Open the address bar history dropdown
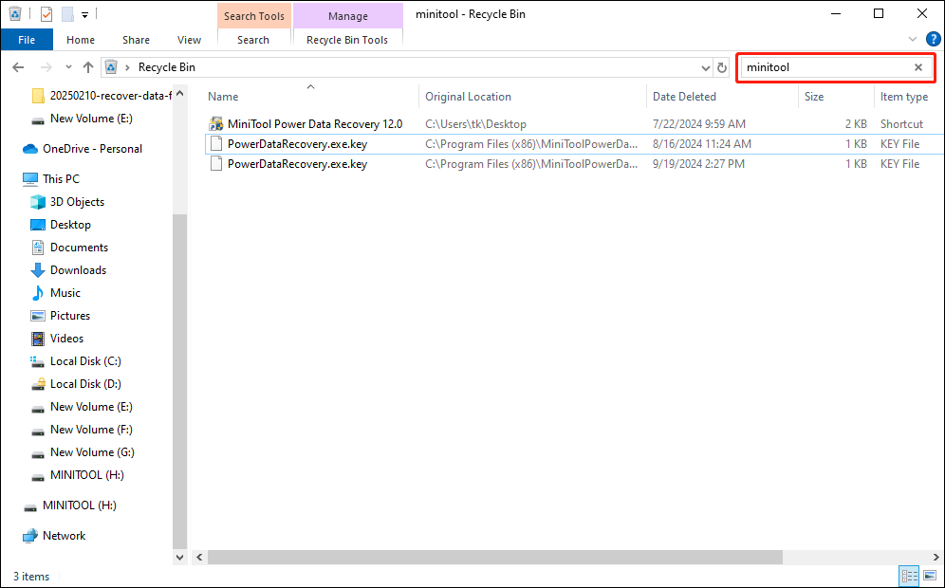 [704, 67]
